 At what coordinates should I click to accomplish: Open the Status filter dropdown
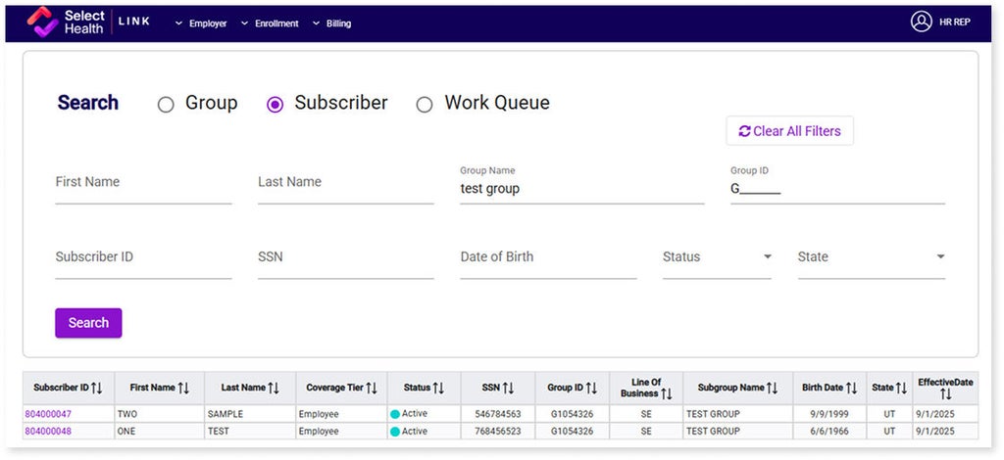717,257
